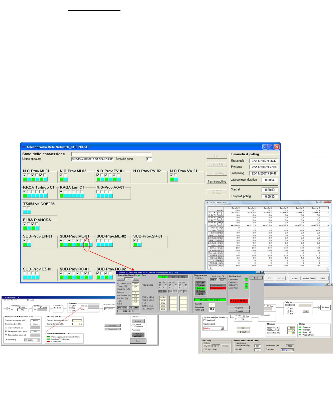Click Imposta button in Controllo Tx
This screenshot has width=333, height=396.
112,325
